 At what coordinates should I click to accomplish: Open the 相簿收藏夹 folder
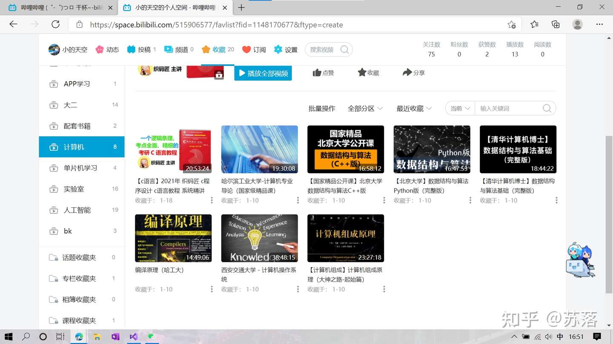pyautogui.click(x=82, y=299)
